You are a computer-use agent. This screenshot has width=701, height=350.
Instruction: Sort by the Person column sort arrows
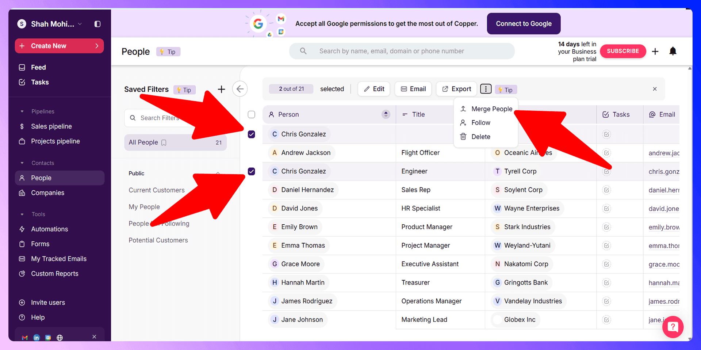click(x=386, y=114)
